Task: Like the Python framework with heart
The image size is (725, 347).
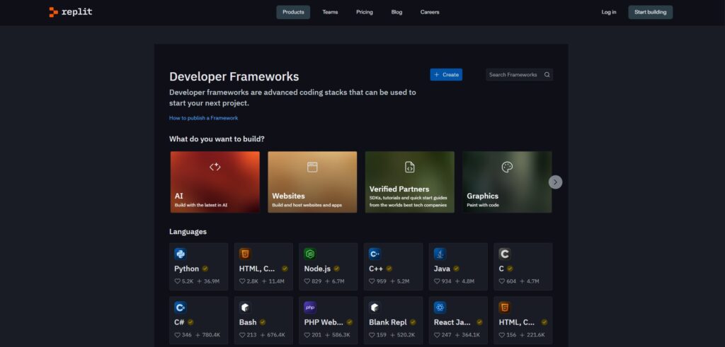Action: tap(177, 281)
